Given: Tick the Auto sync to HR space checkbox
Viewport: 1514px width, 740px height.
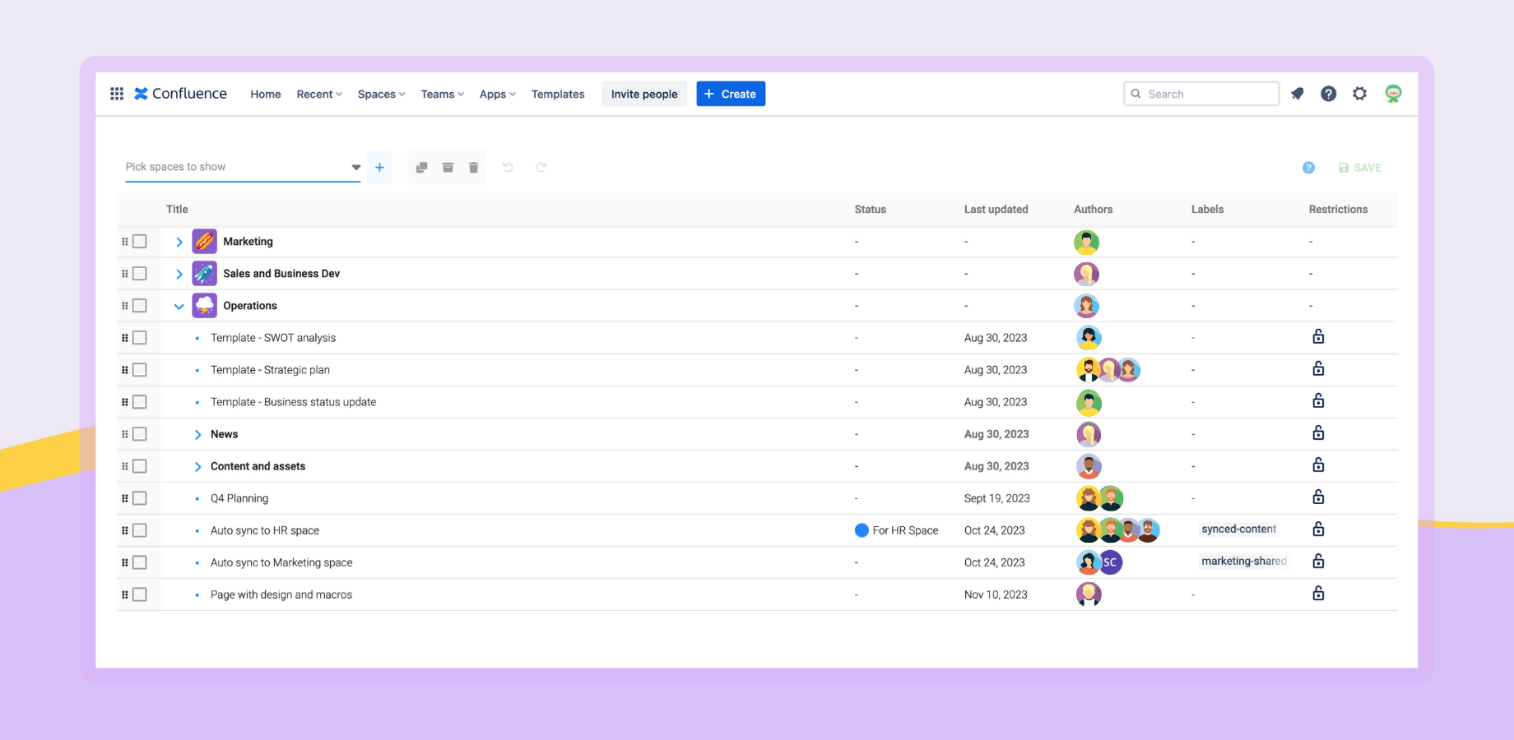Looking at the screenshot, I should 140,530.
